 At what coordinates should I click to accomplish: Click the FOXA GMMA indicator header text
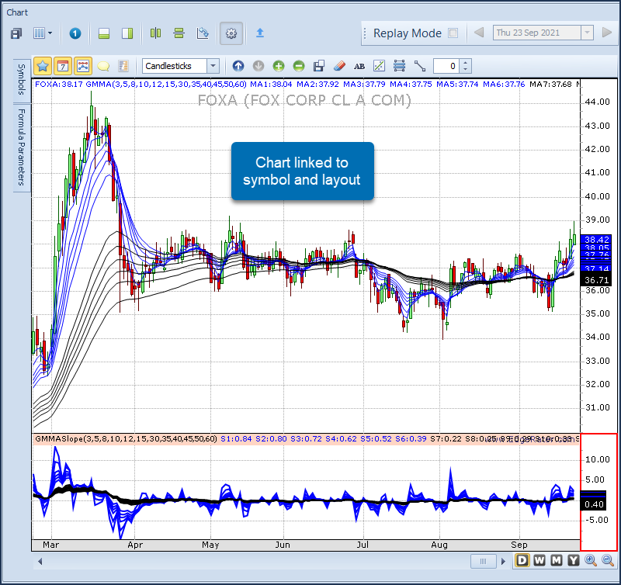pyautogui.click(x=141, y=85)
